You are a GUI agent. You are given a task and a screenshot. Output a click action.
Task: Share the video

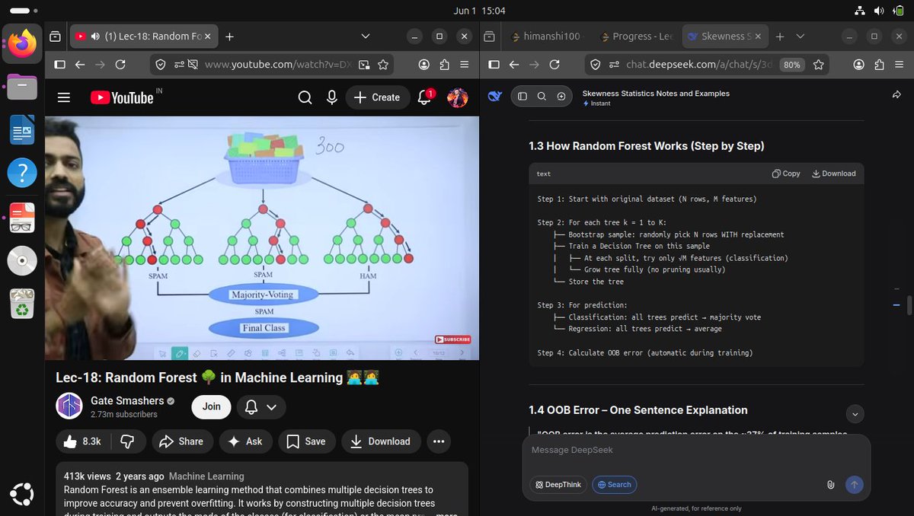(x=181, y=441)
